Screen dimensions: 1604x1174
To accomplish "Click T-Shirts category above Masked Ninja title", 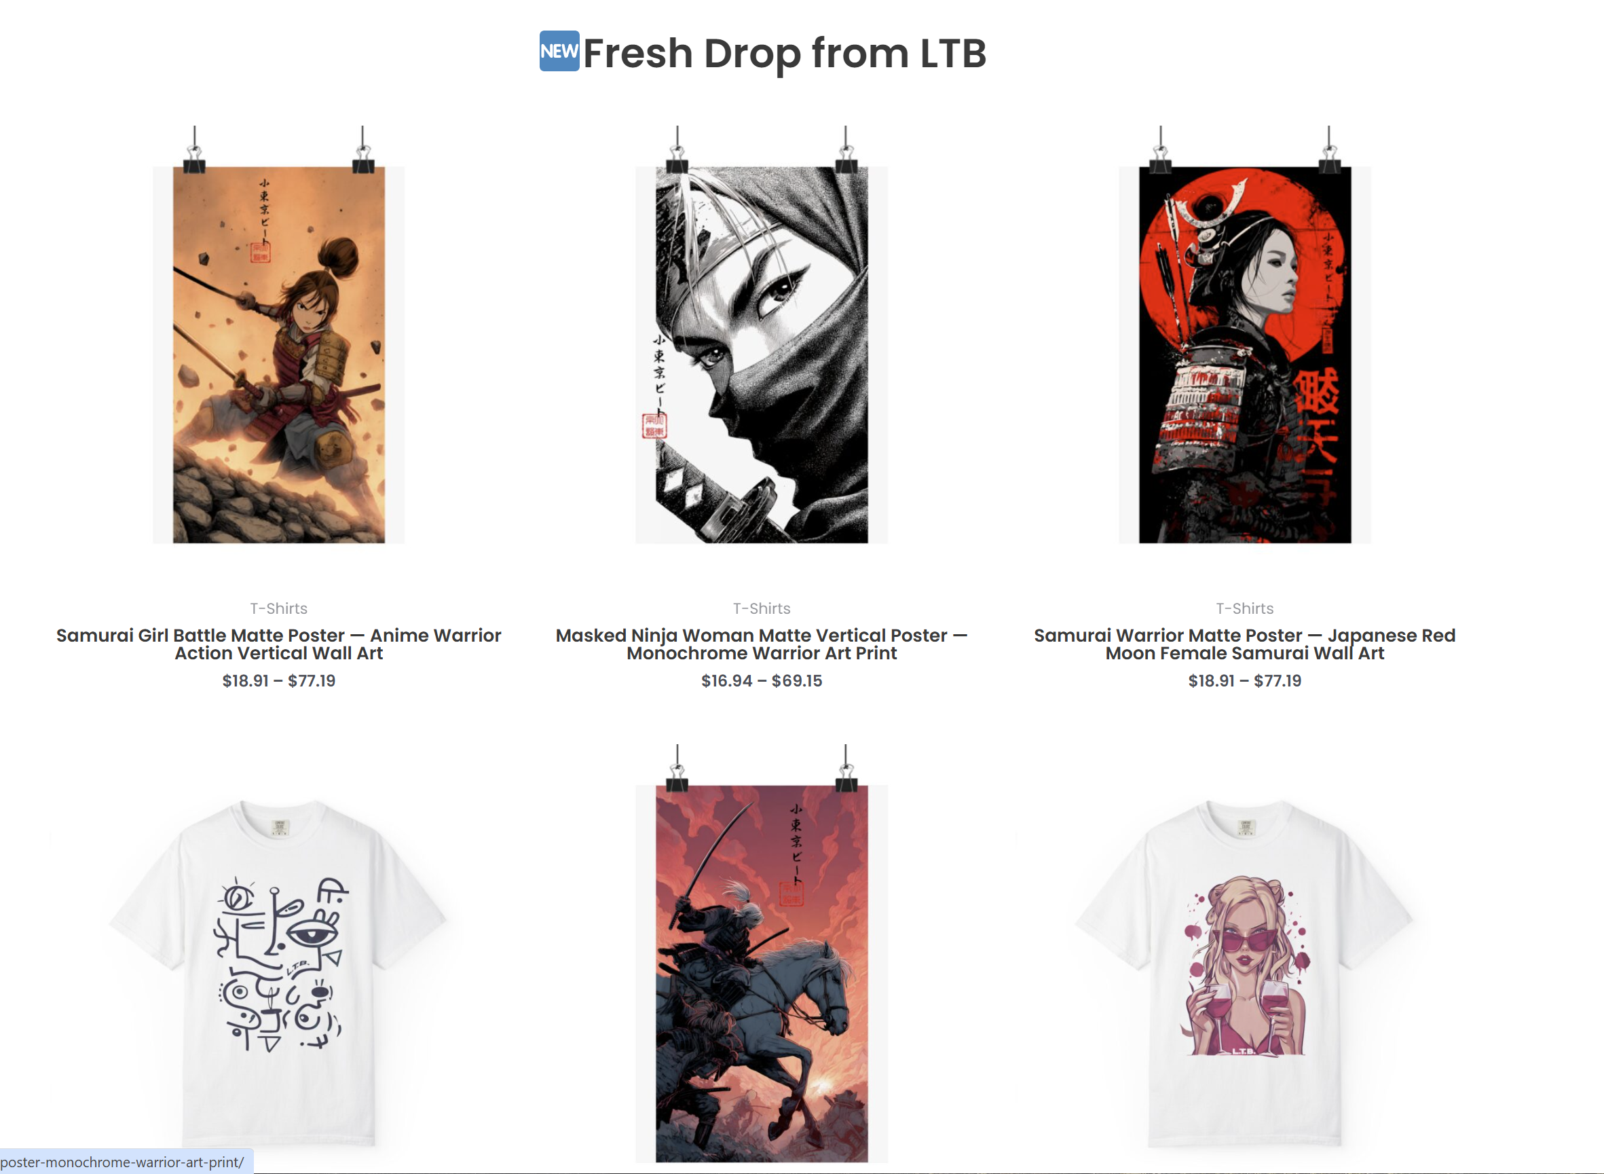I will 762,608.
